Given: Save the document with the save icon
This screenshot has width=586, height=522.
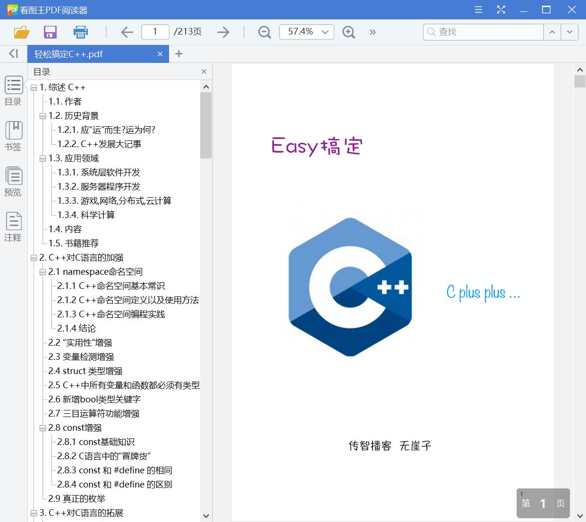Looking at the screenshot, I should coord(50,32).
